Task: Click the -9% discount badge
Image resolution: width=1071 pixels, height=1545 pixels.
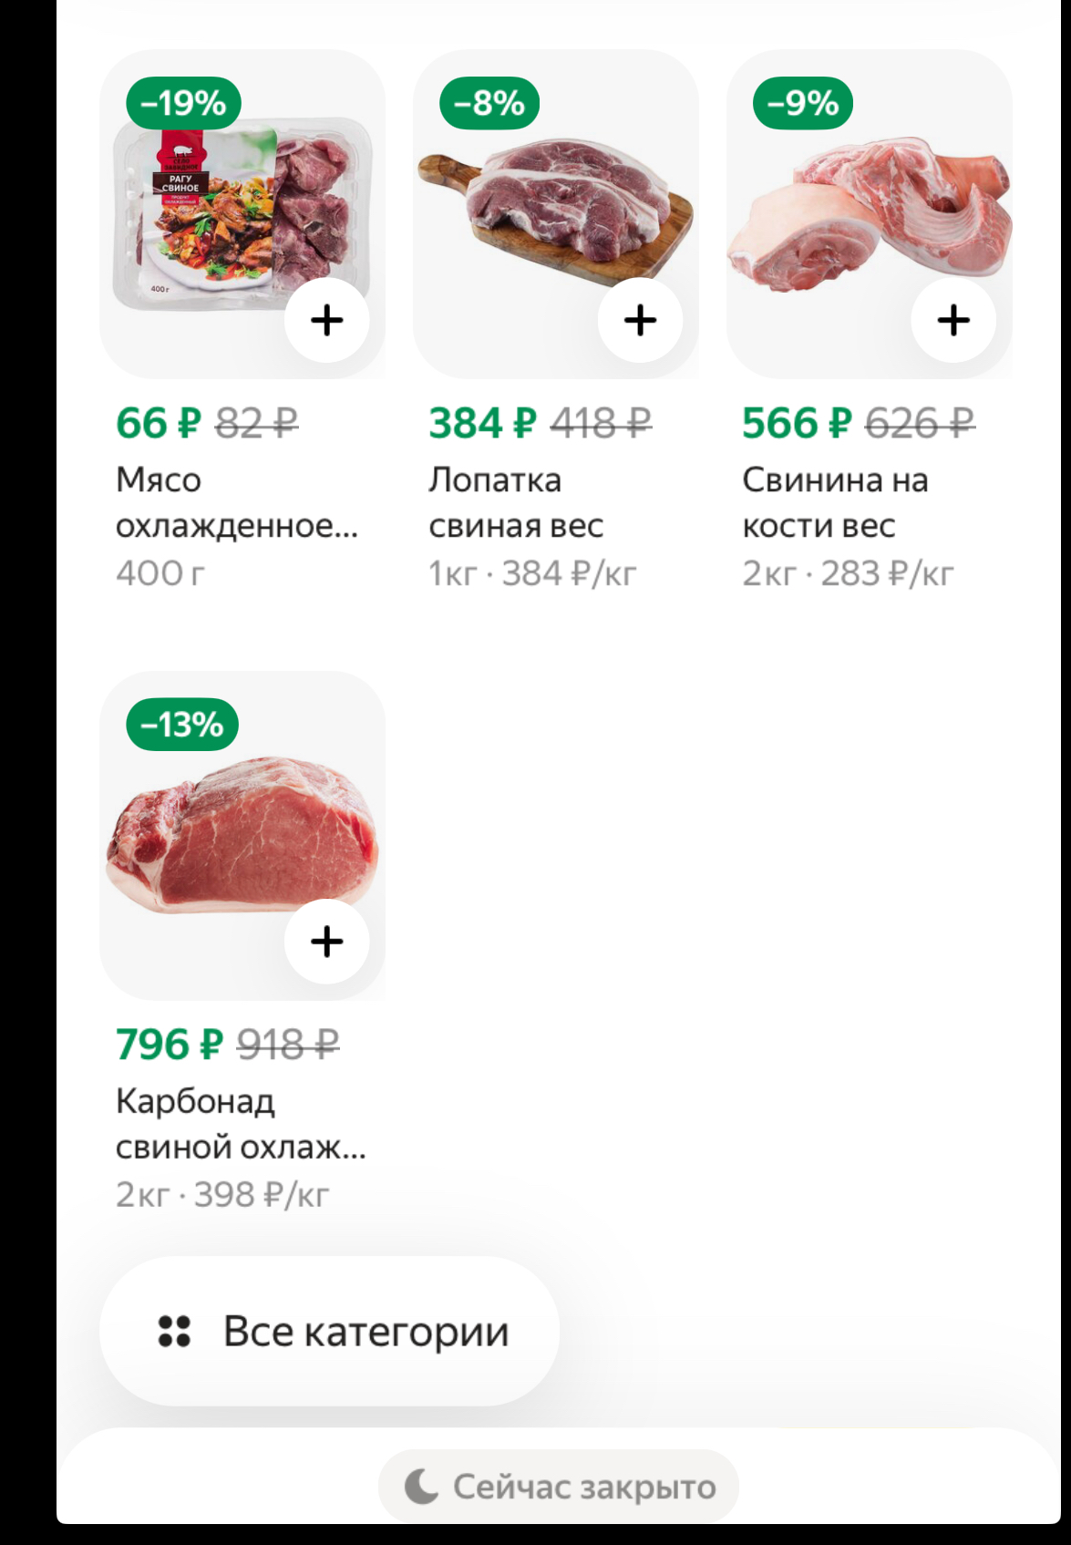Action: tap(803, 103)
